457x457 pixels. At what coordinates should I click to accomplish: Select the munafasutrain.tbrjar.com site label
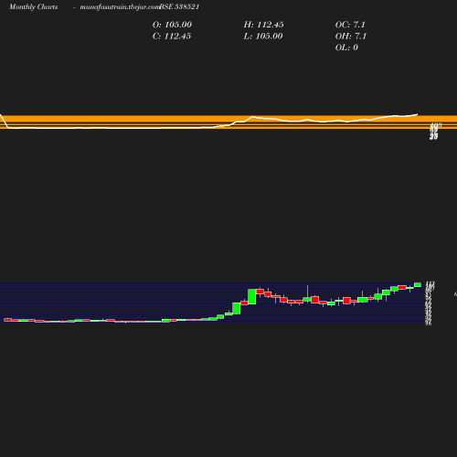120,7
